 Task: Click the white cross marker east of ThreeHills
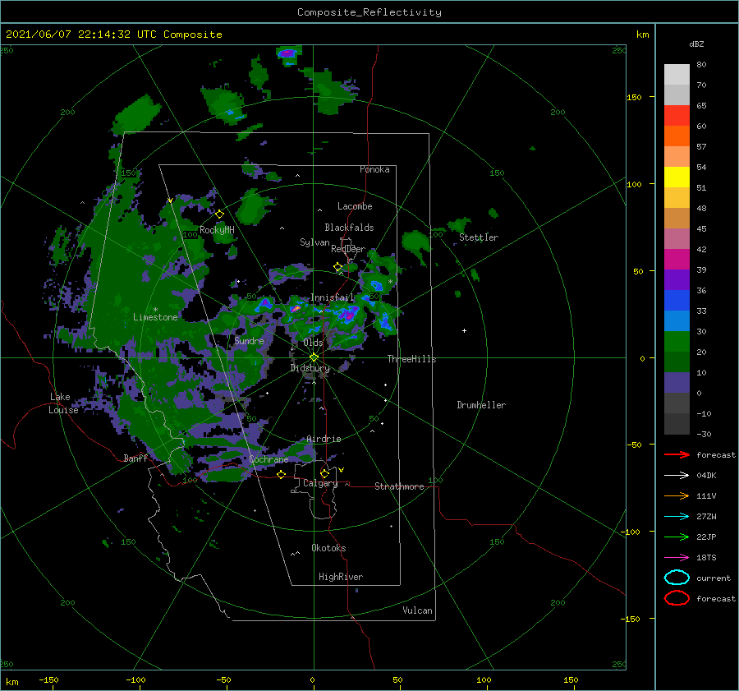[x=464, y=330]
